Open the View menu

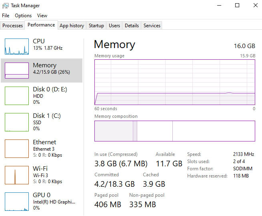point(42,16)
